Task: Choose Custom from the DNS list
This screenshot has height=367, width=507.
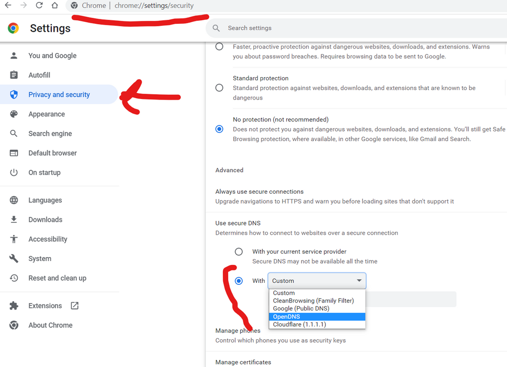Action: tap(317, 293)
